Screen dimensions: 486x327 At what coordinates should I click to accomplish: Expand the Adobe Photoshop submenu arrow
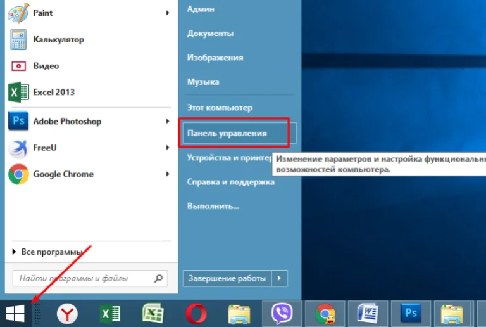point(167,121)
